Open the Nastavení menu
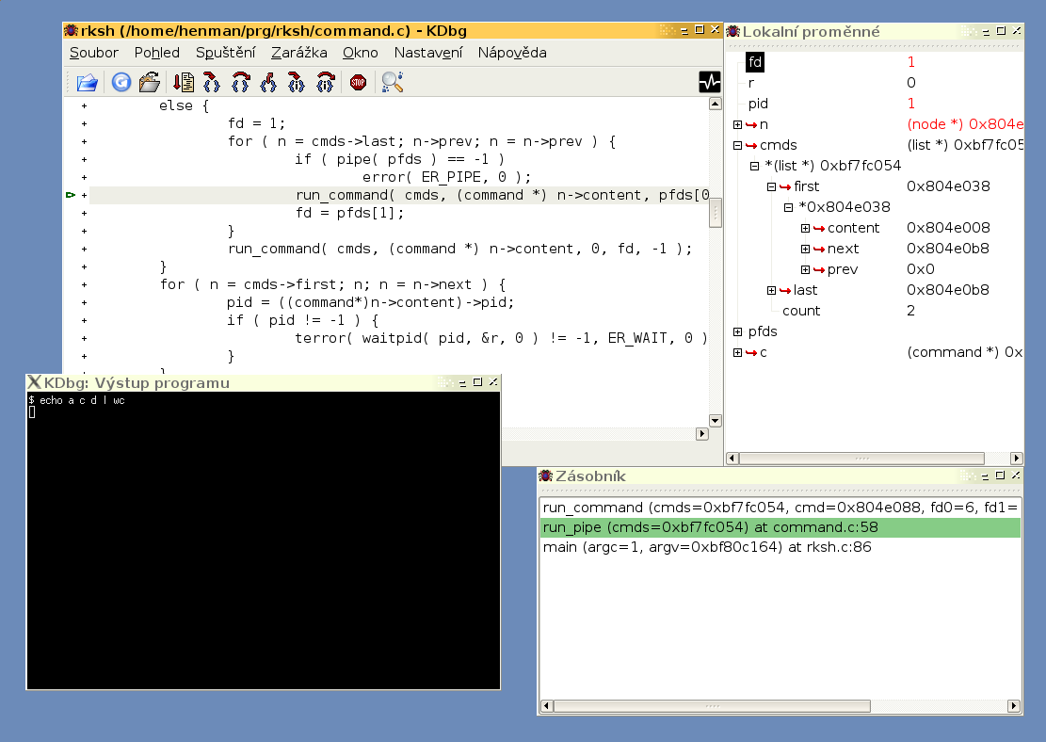The height and width of the screenshot is (742, 1046). pyautogui.click(x=428, y=53)
